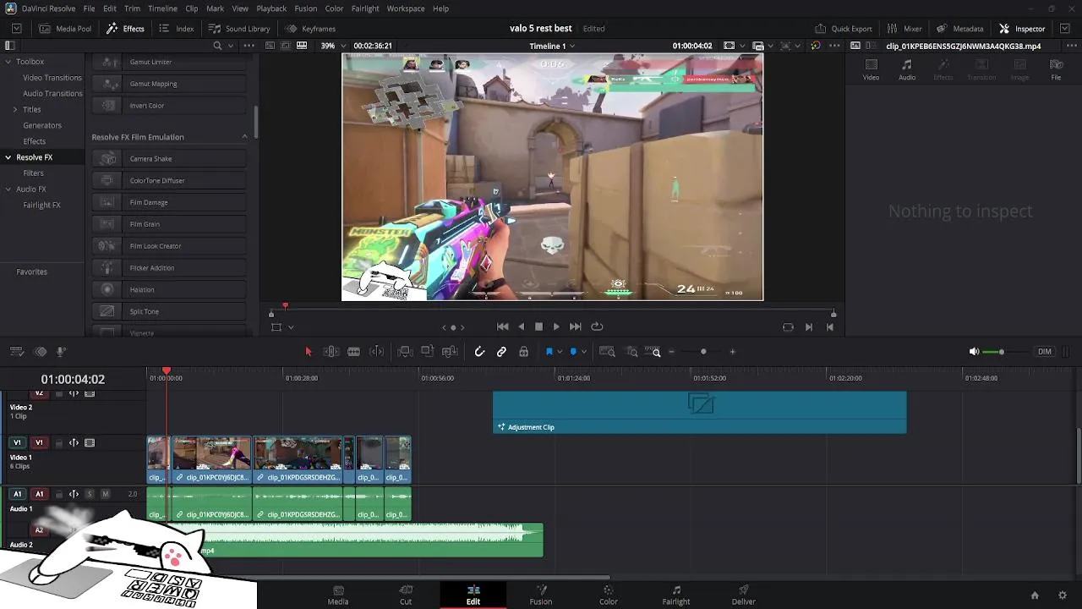Open the Inspector Audio tab
The width and height of the screenshot is (1082, 609).
pyautogui.click(x=907, y=69)
